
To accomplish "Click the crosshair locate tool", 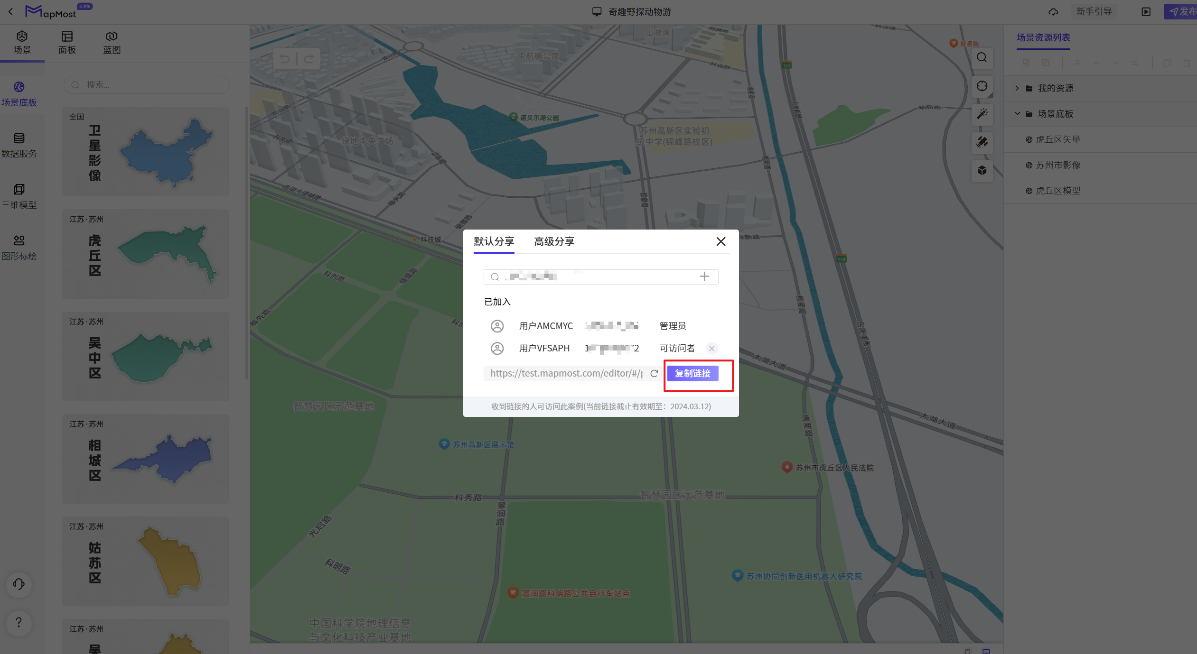I will (982, 86).
